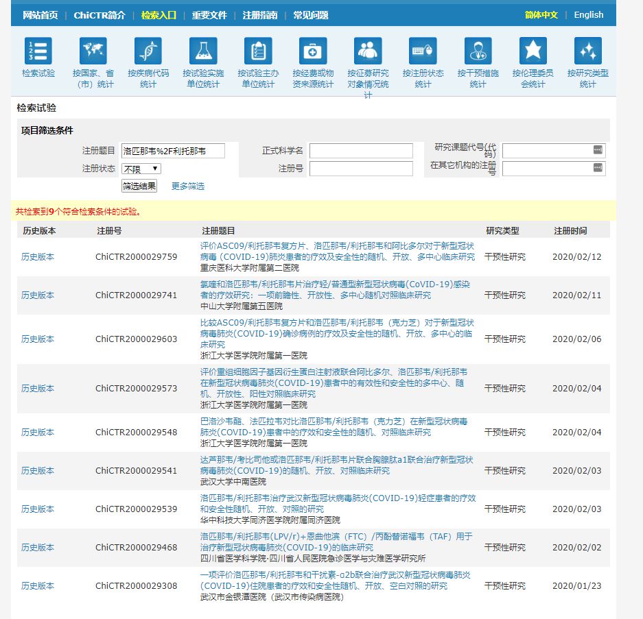
Task: Open the 注册状态 不限 dropdown
Action: 141,169
